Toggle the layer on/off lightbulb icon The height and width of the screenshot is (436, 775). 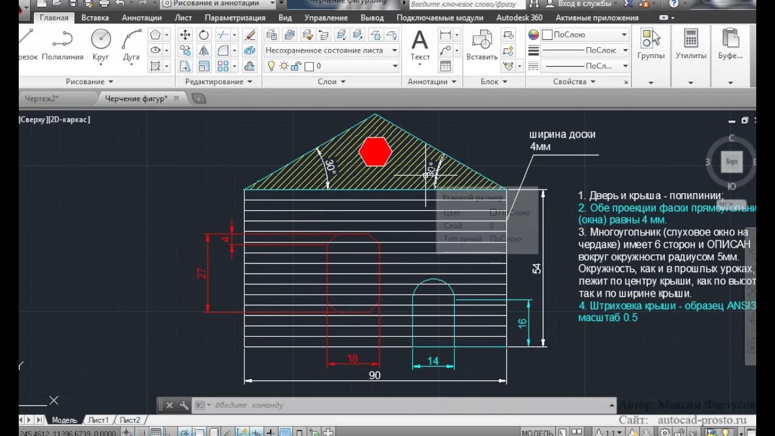click(x=271, y=66)
